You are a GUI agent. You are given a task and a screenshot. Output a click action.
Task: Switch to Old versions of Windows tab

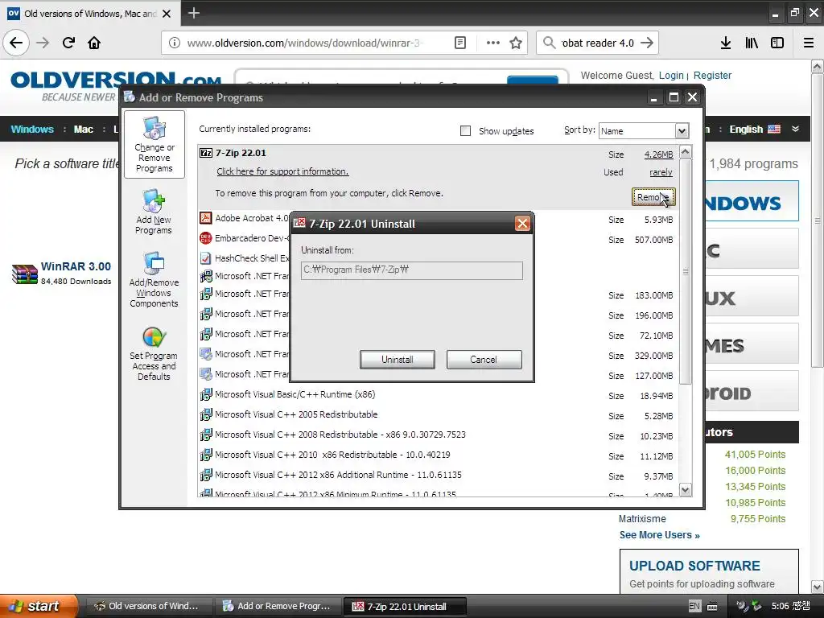(90, 14)
